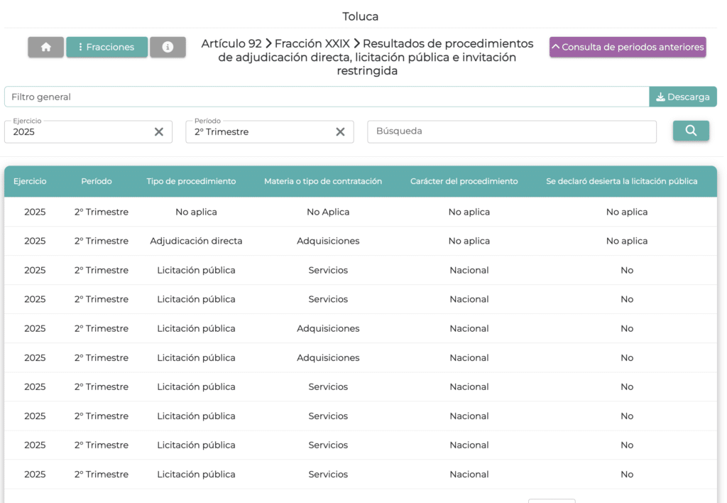Open the Fracciones menu
727x503 pixels.
click(106, 47)
